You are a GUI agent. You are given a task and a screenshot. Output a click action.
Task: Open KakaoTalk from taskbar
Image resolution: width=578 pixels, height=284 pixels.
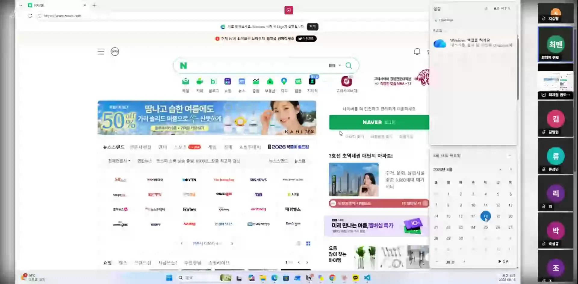coord(356,278)
